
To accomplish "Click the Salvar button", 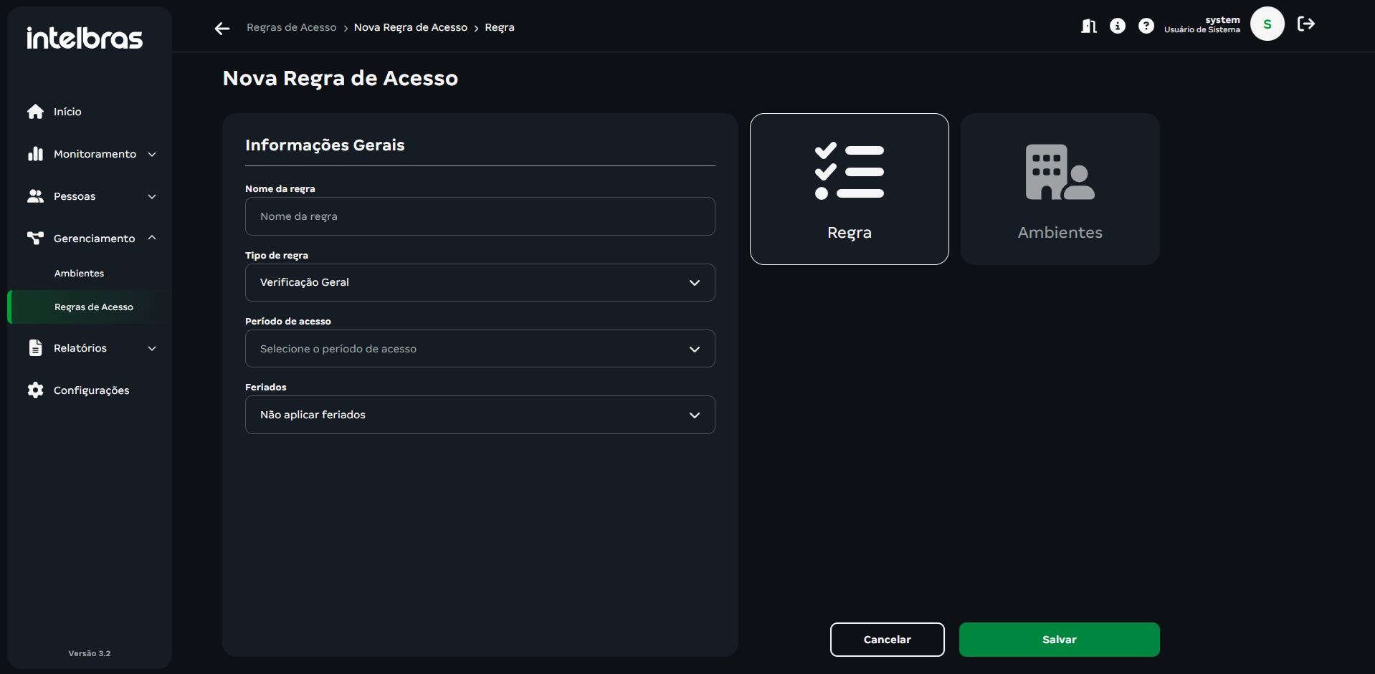I will click(1059, 640).
